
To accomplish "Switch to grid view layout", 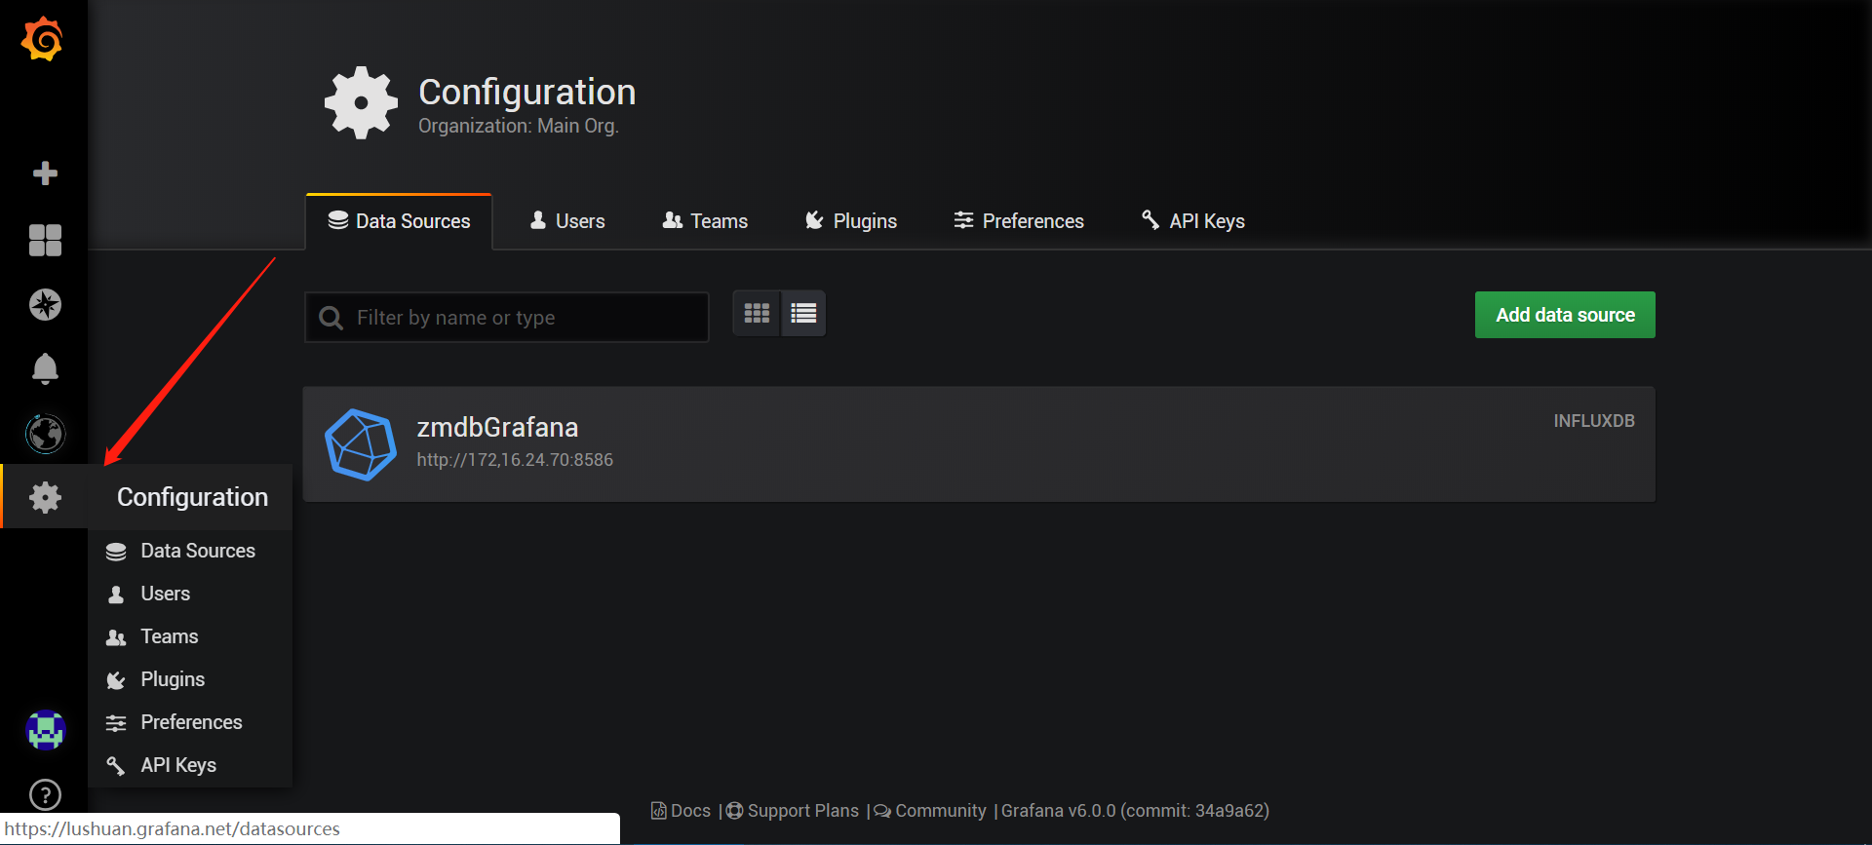I will point(757,314).
